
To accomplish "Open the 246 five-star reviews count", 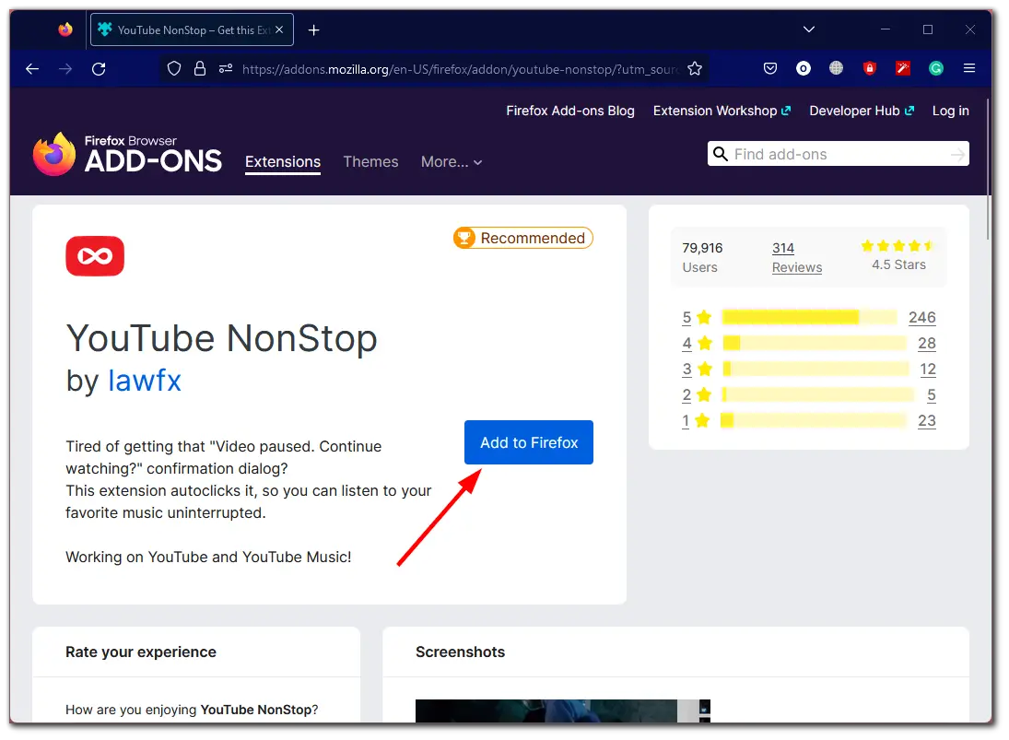I will (921, 317).
